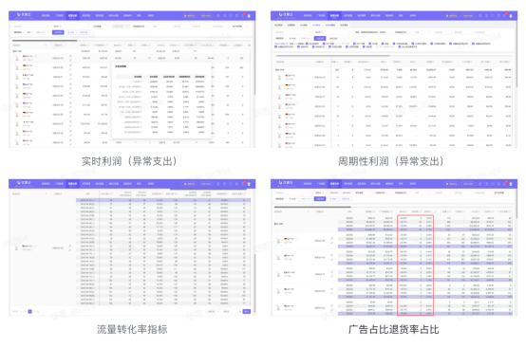
Task: Toggle the first blue column checkbox in the 周期性利润 filter row
Action: tap(307, 44)
